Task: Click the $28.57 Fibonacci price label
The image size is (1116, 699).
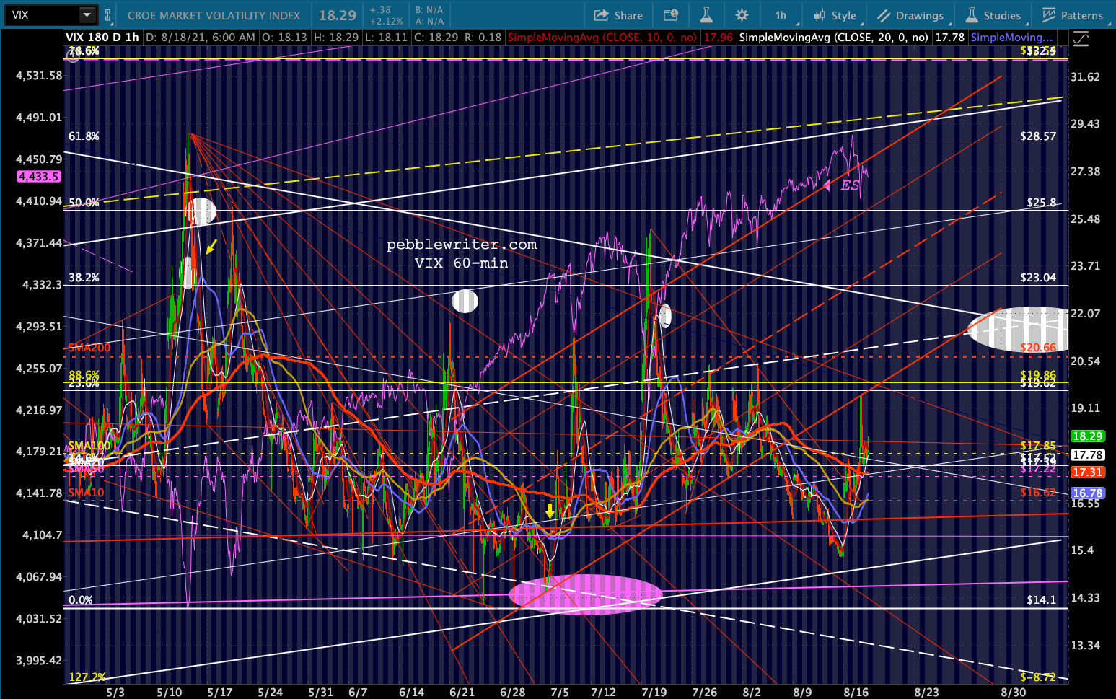Action: point(1038,136)
